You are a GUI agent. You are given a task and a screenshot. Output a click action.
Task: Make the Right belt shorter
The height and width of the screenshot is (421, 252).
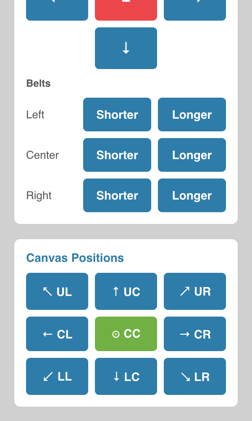(117, 195)
